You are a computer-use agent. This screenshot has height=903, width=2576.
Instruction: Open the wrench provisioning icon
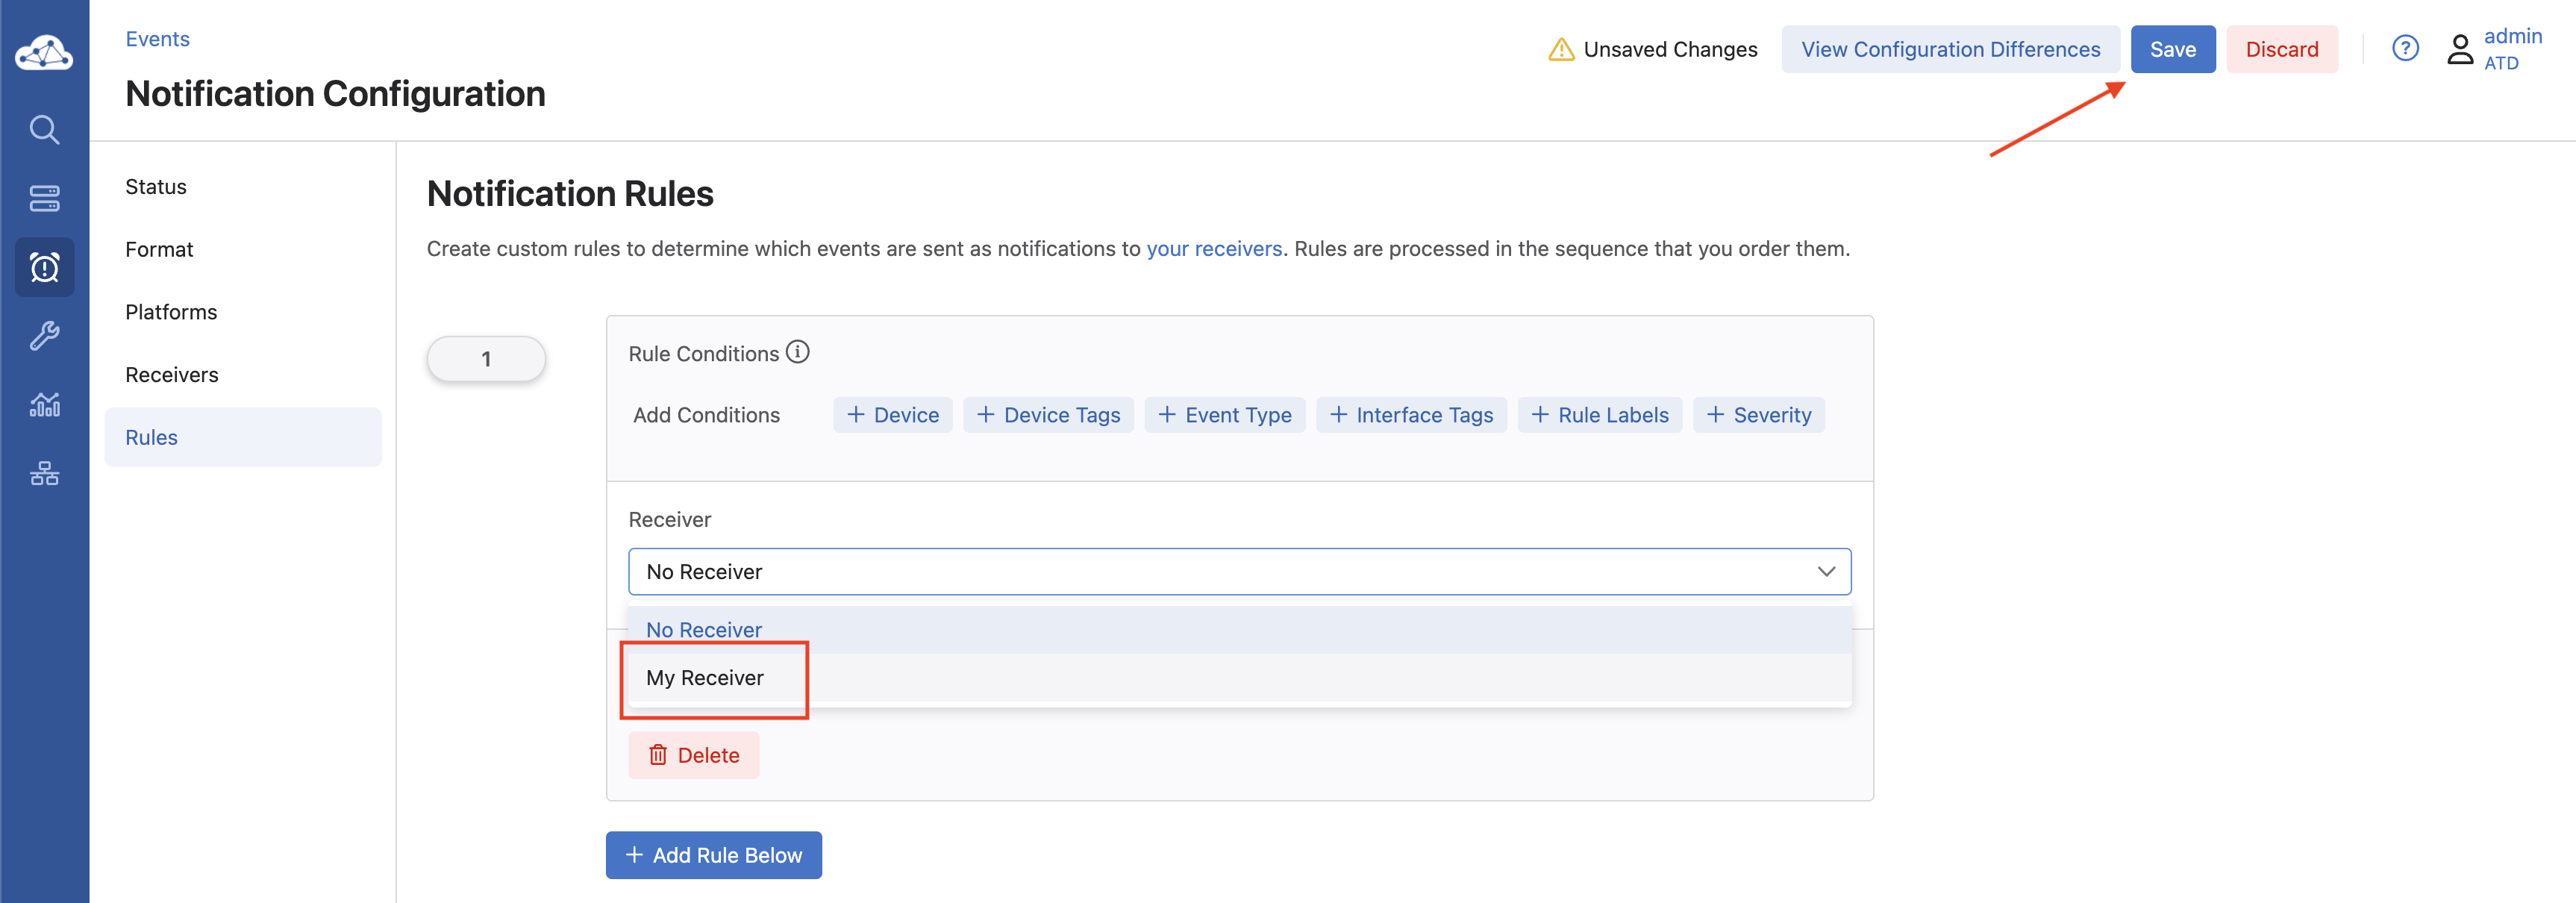[x=44, y=336]
